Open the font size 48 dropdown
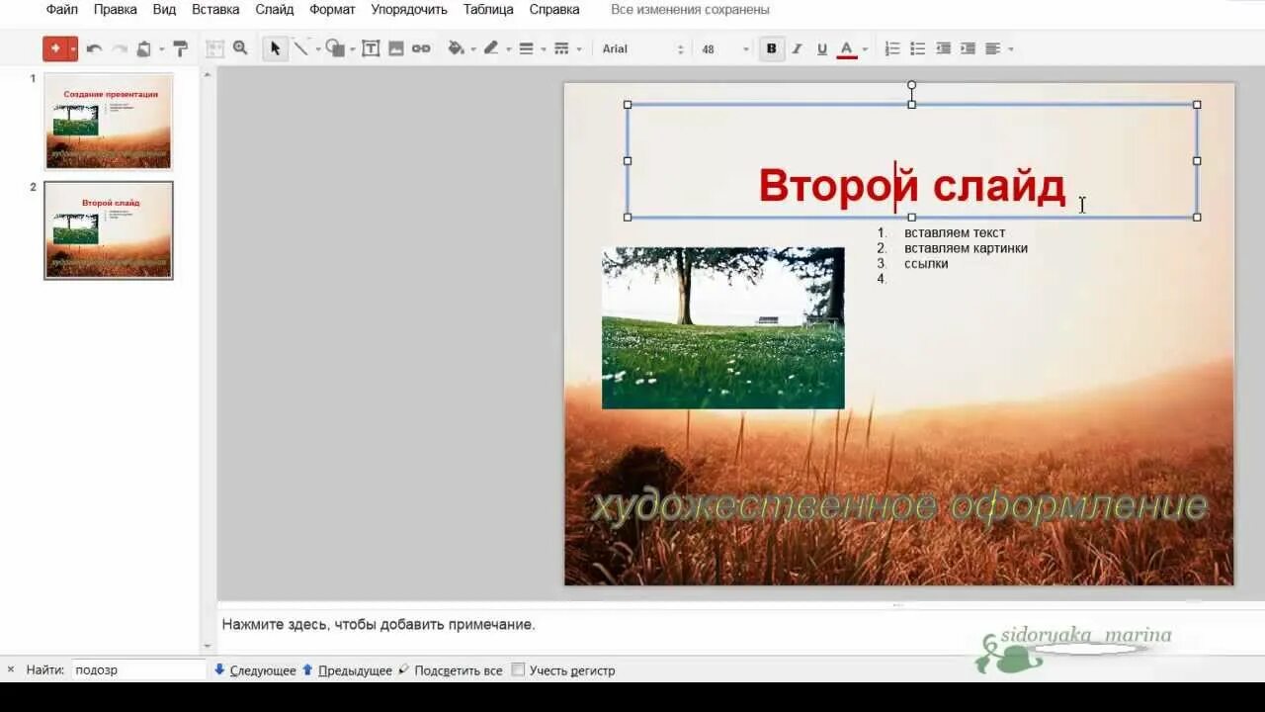 pos(725,48)
